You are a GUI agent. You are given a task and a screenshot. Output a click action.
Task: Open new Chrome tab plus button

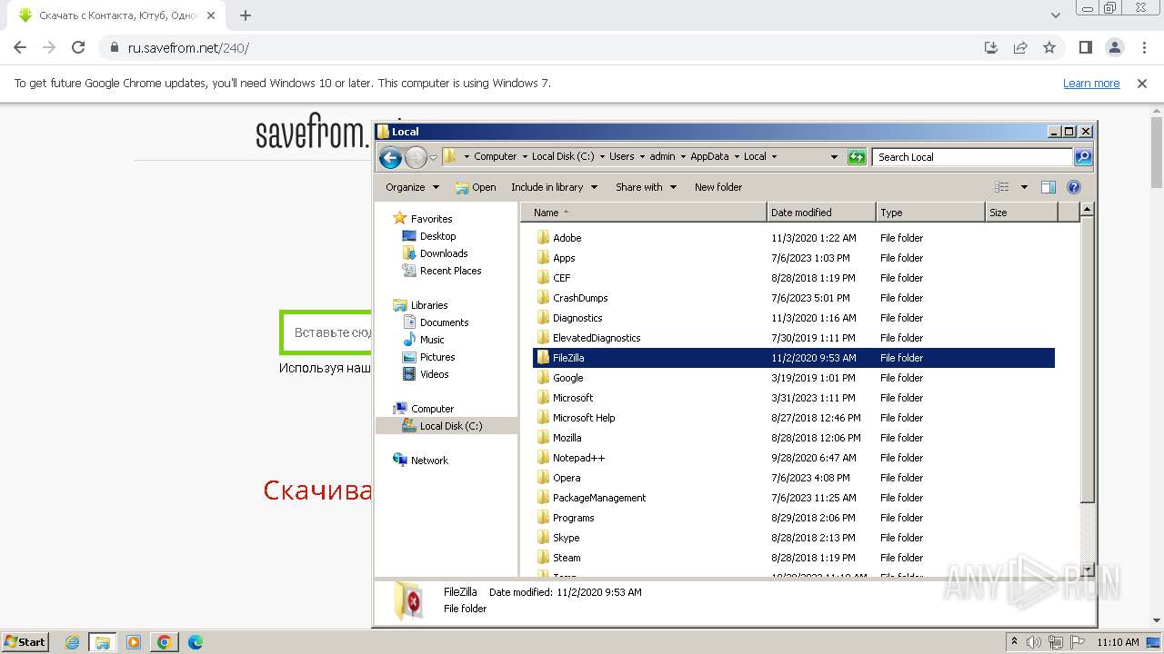coord(246,15)
